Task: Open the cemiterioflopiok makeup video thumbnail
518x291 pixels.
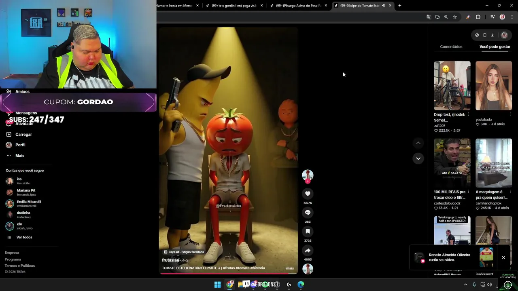Action: coord(494,163)
